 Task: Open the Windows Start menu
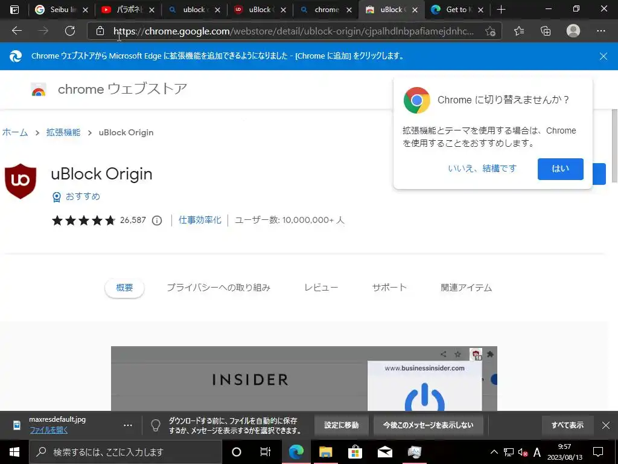(x=14, y=452)
